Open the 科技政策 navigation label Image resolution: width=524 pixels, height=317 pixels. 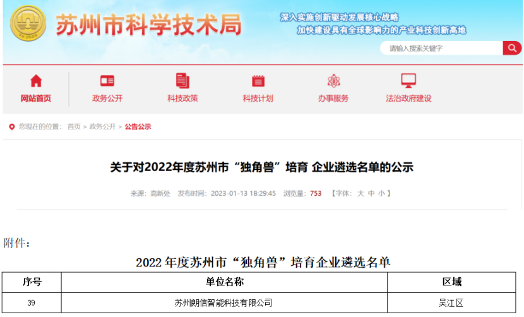182,99
